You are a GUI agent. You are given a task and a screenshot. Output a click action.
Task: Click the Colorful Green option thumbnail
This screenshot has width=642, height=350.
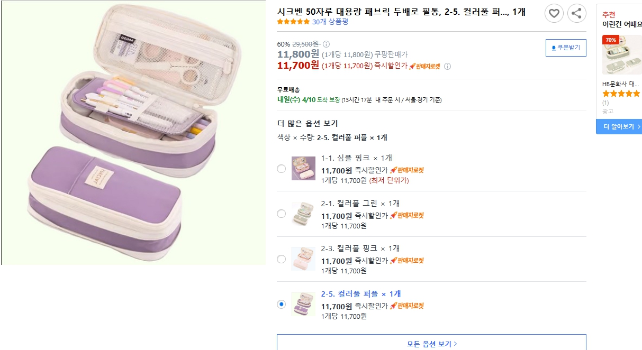[303, 214]
